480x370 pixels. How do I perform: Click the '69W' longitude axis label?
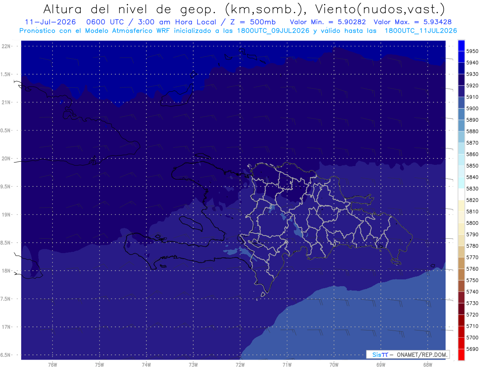pos(381,364)
